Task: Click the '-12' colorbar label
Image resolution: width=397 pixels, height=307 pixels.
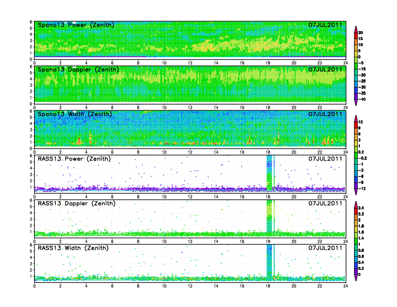Action: (x=362, y=189)
